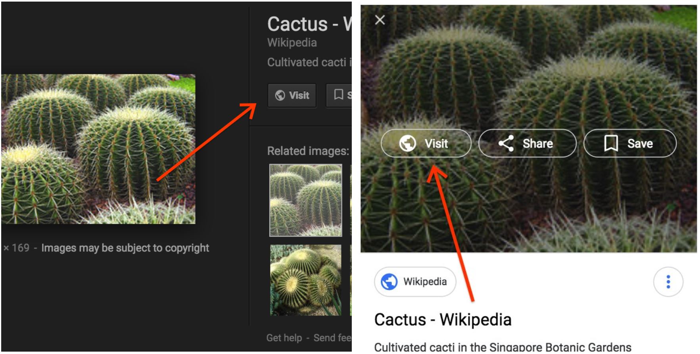Click Visit button in the dark desktop panel
Viewport: 700px width, 354px height.
[x=292, y=95]
